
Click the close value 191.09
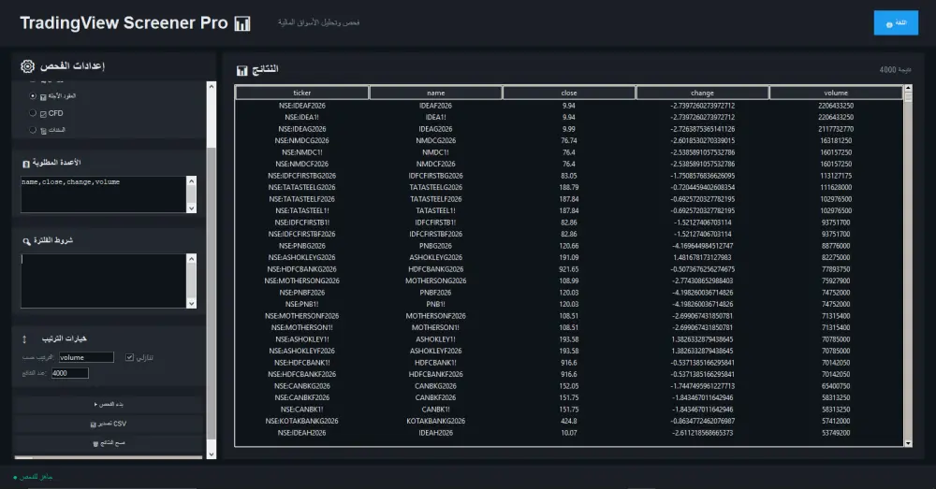(569, 258)
